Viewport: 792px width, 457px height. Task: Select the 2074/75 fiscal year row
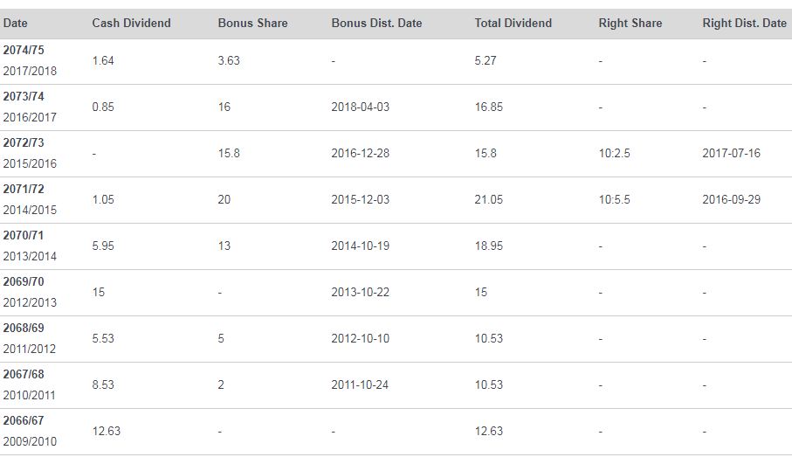point(396,61)
